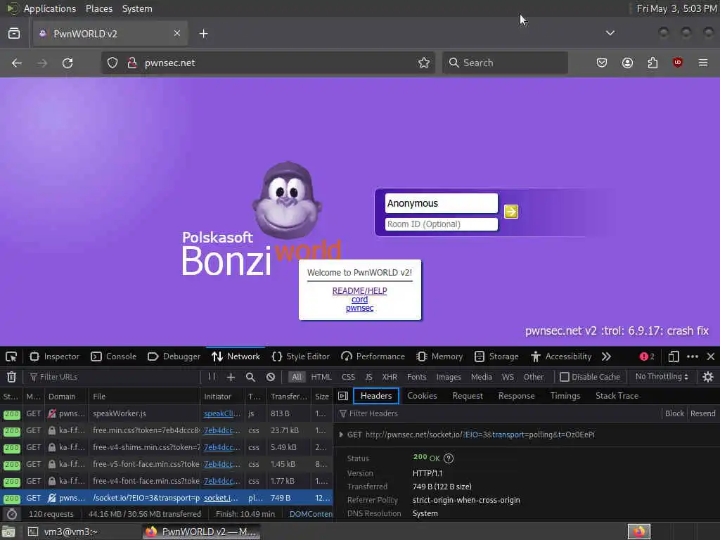Add a new request plus icon

pos(231,377)
